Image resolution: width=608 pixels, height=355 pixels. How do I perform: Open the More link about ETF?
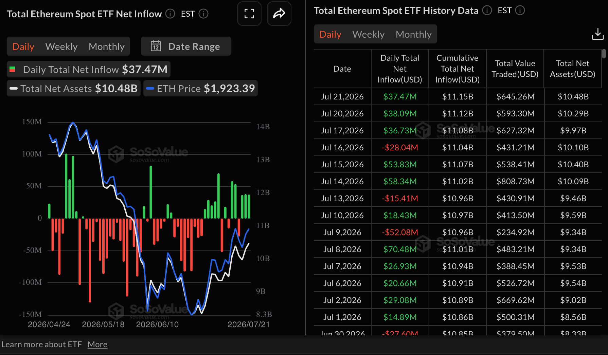97,344
